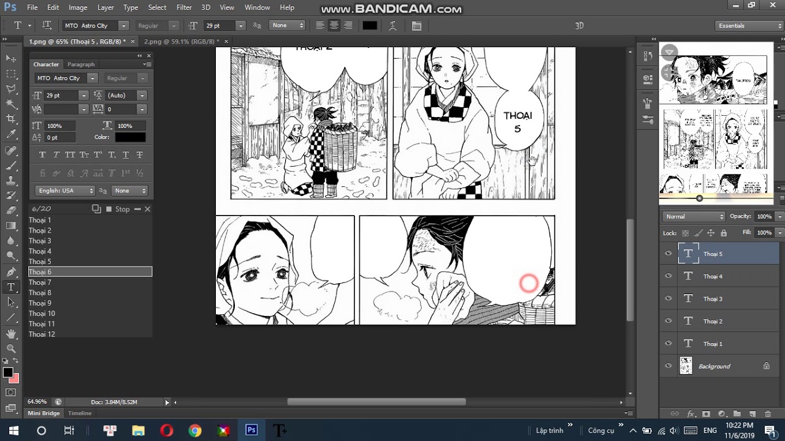The height and width of the screenshot is (441, 785).
Task: Select the Dodge tool
Action: tap(11, 256)
